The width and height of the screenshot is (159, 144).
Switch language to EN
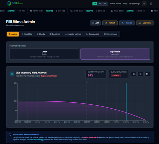pyautogui.click(x=95, y=4)
